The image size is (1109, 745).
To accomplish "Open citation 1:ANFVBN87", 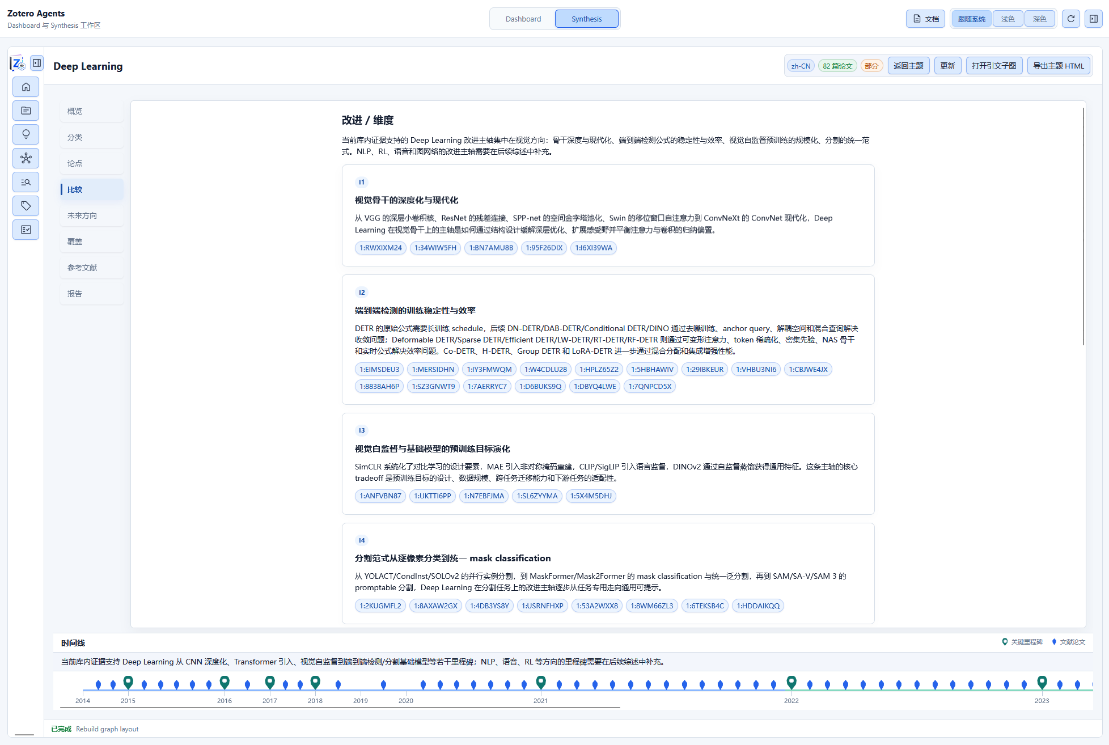I will [x=380, y=496].
